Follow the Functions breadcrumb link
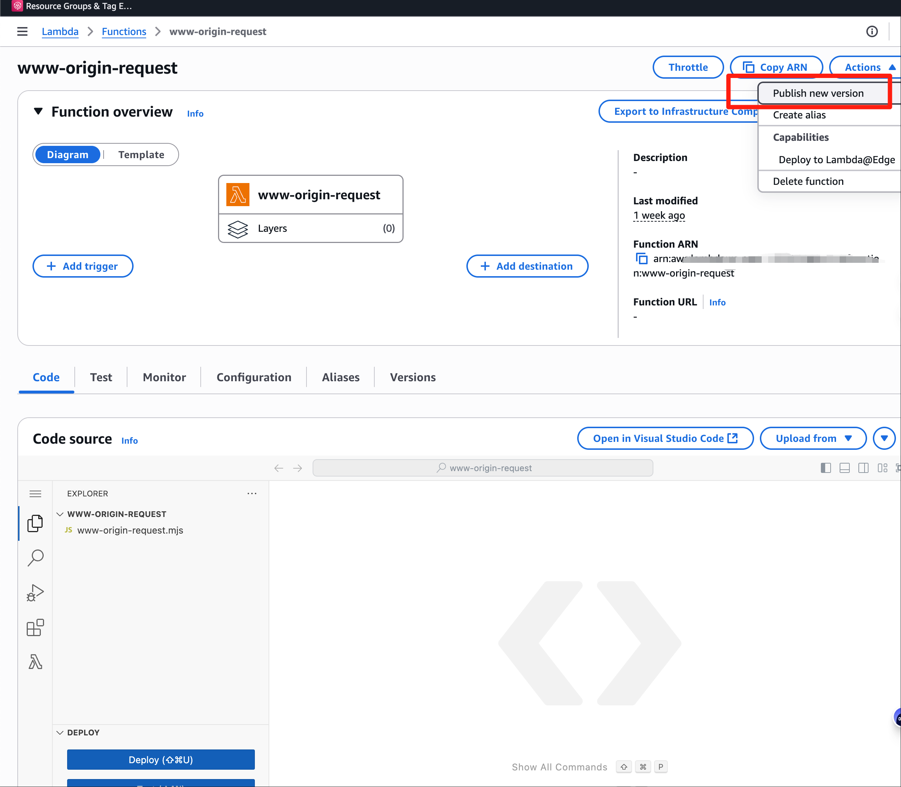This screenshot has width=901, height=787. pyautogui.click(x=124, y=32)
